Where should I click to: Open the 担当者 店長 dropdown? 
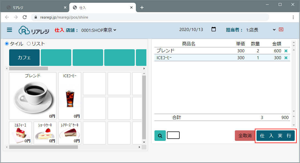pyautogui.click(x=261, y=30)
